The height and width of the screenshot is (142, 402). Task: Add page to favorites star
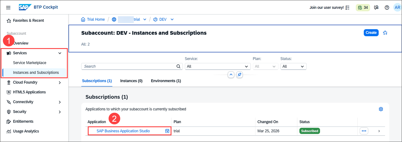pyautogui.click(x=385, y=33)
